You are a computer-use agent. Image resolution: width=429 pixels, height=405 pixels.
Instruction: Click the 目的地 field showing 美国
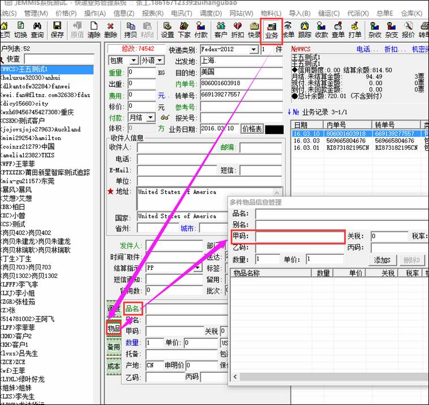tap(241, 72)
